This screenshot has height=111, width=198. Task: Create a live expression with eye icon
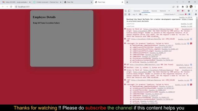tap(140, 14)
